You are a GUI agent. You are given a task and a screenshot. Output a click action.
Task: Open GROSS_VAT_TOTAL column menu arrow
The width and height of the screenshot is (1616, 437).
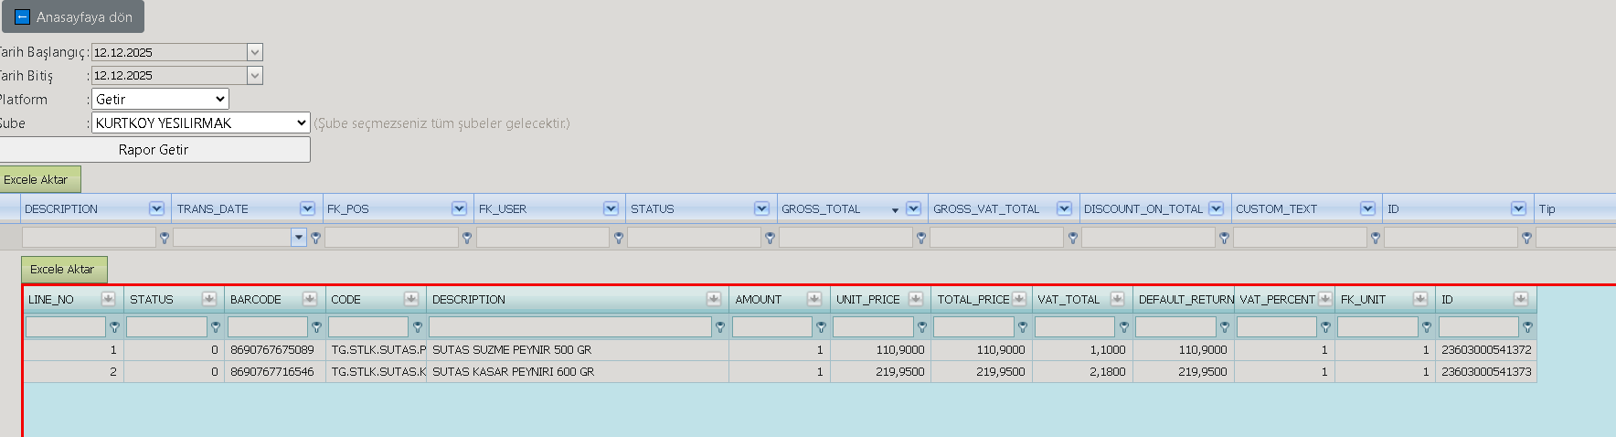[1064, 208]
